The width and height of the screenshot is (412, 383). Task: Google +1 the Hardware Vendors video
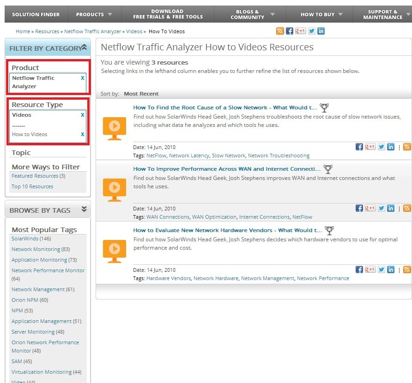click(x=370, y=269)
